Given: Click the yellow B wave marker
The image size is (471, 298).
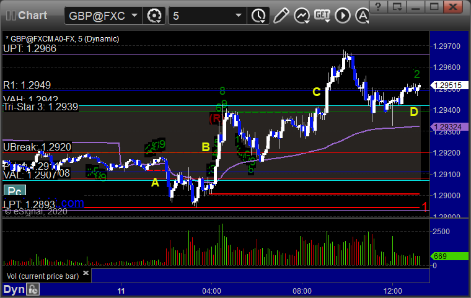Looking at the screenshot, I should pos(206,147).
